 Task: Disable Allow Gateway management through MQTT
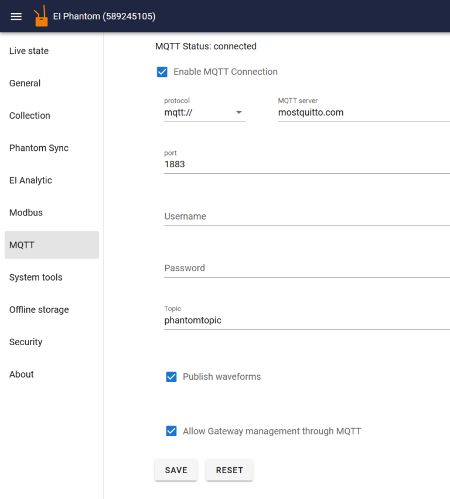(171, 430)
